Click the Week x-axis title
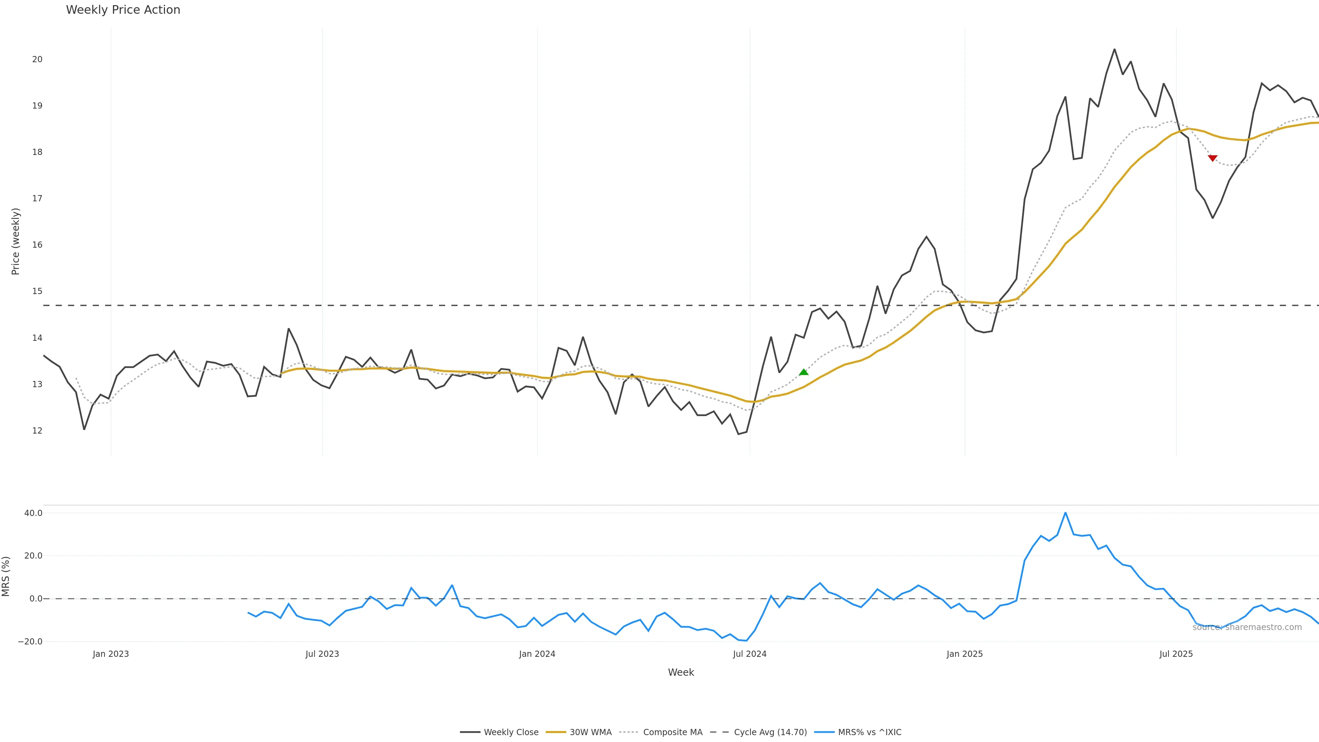 680,672
